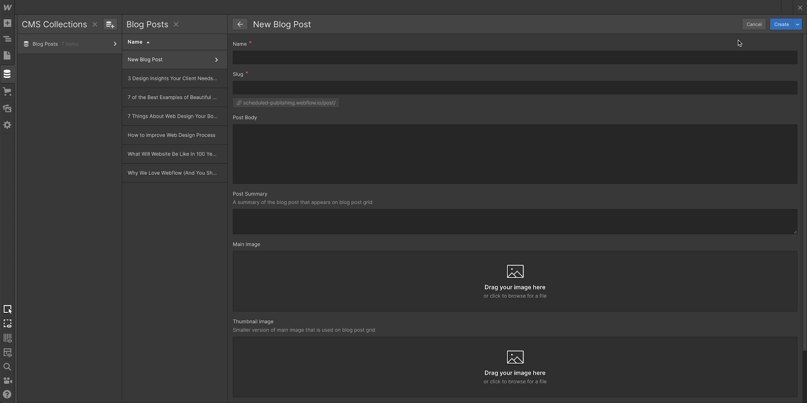807x403 pixels.
Task: Click the scheduled-publishing.webflow.io/post/ link
Action: tap(286, 103)
